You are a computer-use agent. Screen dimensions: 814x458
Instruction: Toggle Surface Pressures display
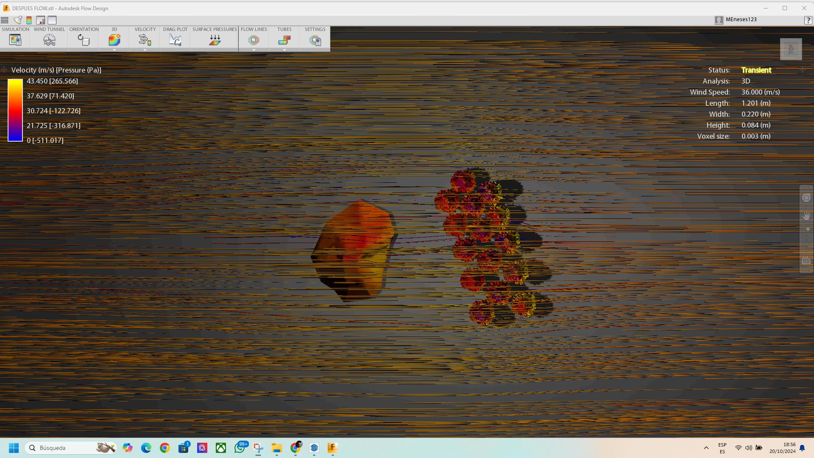(215, 40)
